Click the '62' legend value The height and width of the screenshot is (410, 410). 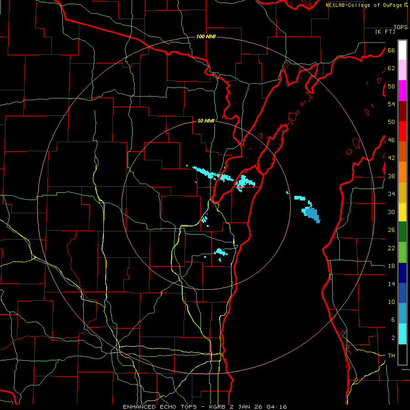(x=391, y=68)
